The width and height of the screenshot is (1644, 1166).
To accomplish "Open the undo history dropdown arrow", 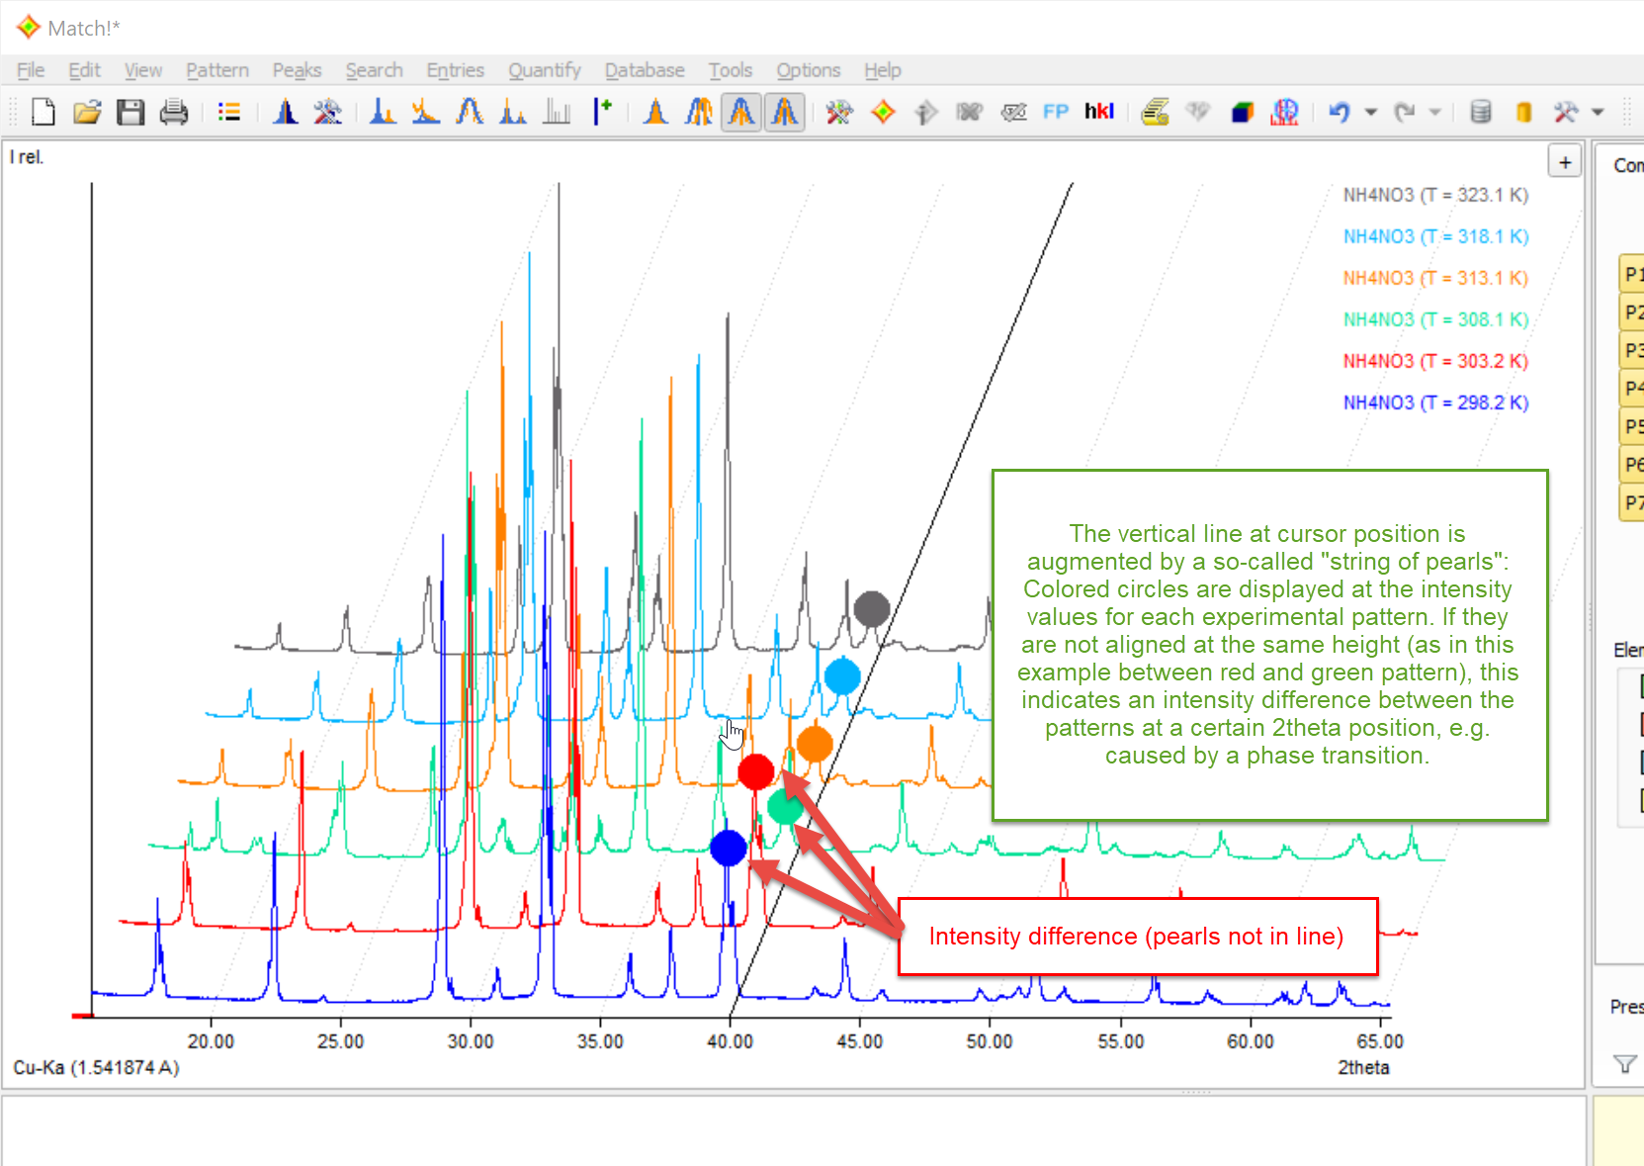I will click(x=1370, y=112).
